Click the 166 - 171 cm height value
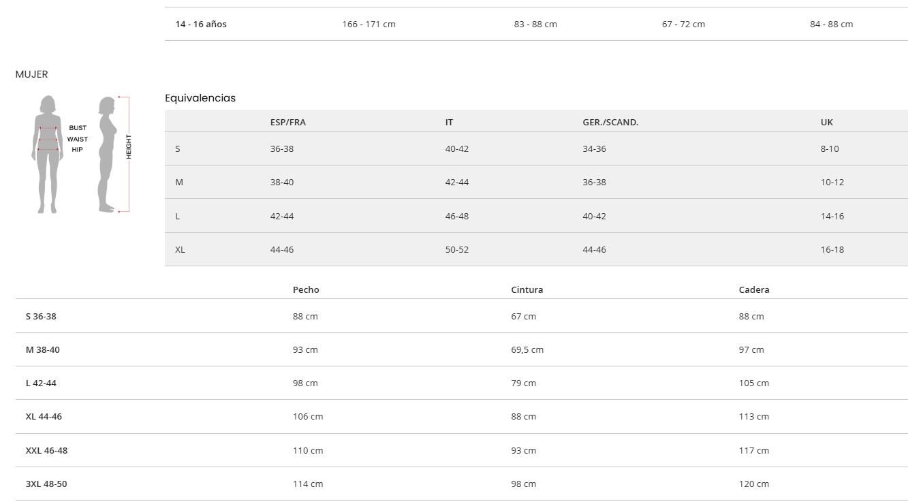This screenshot has width=908, height=504. point(369,25)
